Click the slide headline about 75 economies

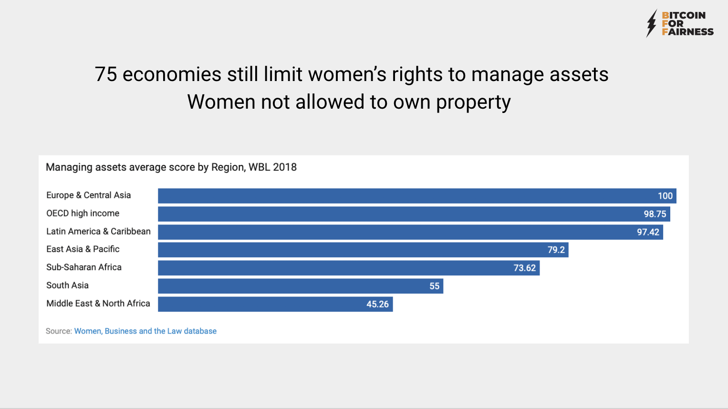pyautogui.click(x=352, y=74)
